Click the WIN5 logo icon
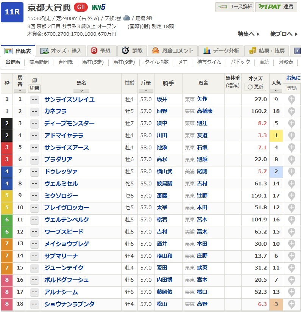 click(x=98, y=7)
